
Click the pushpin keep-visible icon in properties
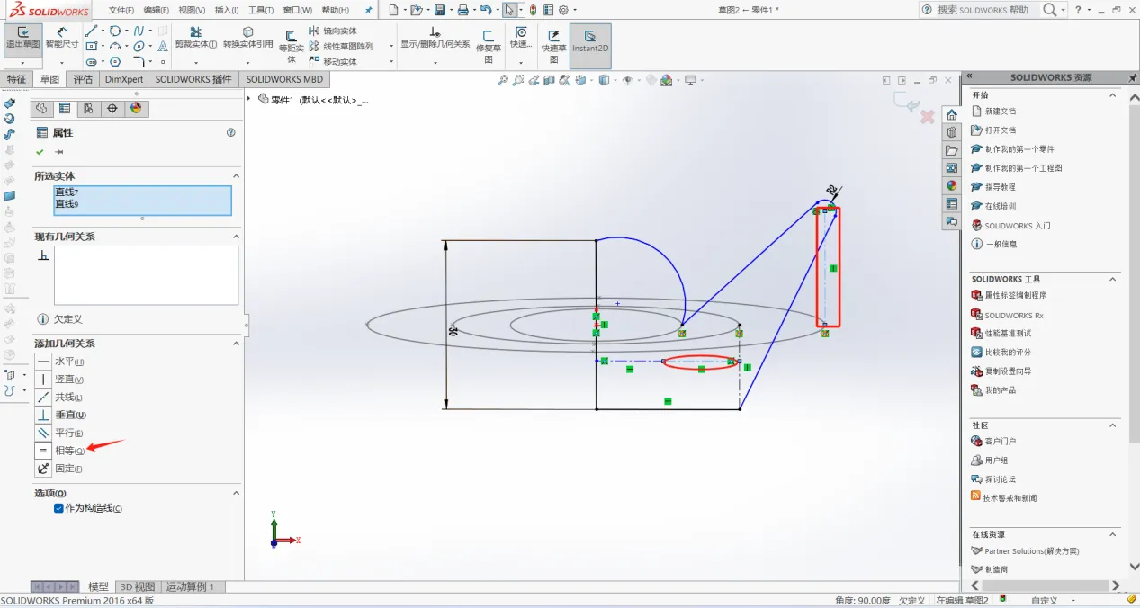tap(59, 152)
